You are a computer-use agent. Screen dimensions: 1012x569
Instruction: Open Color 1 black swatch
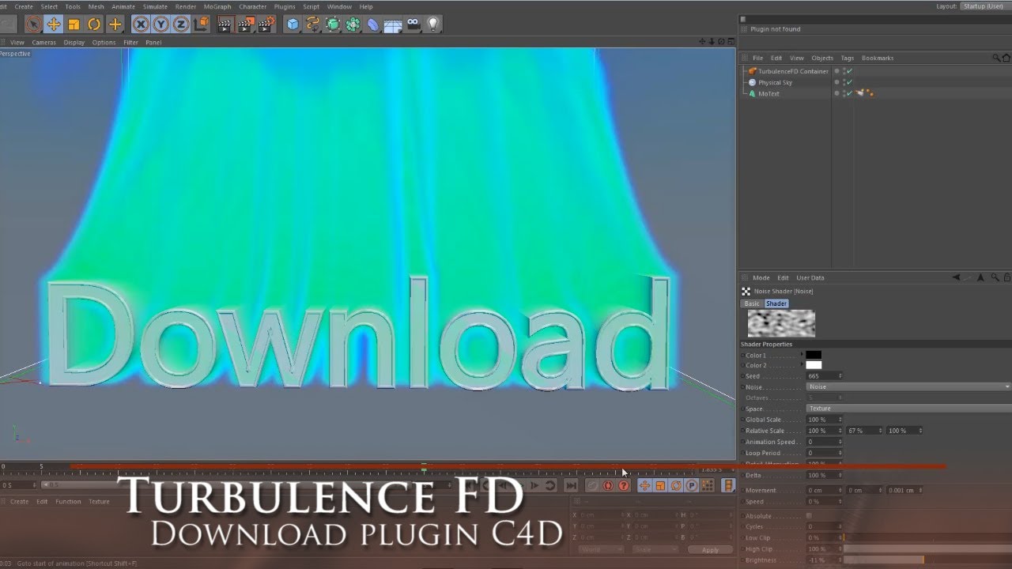814,355
